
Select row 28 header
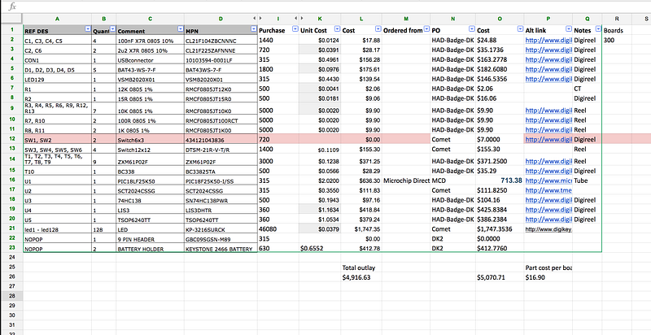pyautogui.click(x=11, y=296)
